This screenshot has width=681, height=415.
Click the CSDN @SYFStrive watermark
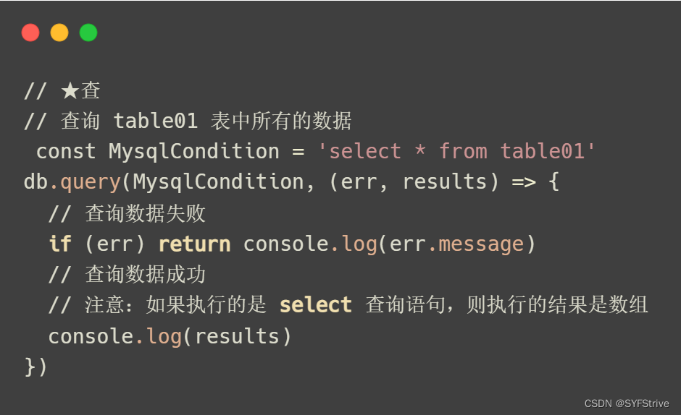coord(626,403)
